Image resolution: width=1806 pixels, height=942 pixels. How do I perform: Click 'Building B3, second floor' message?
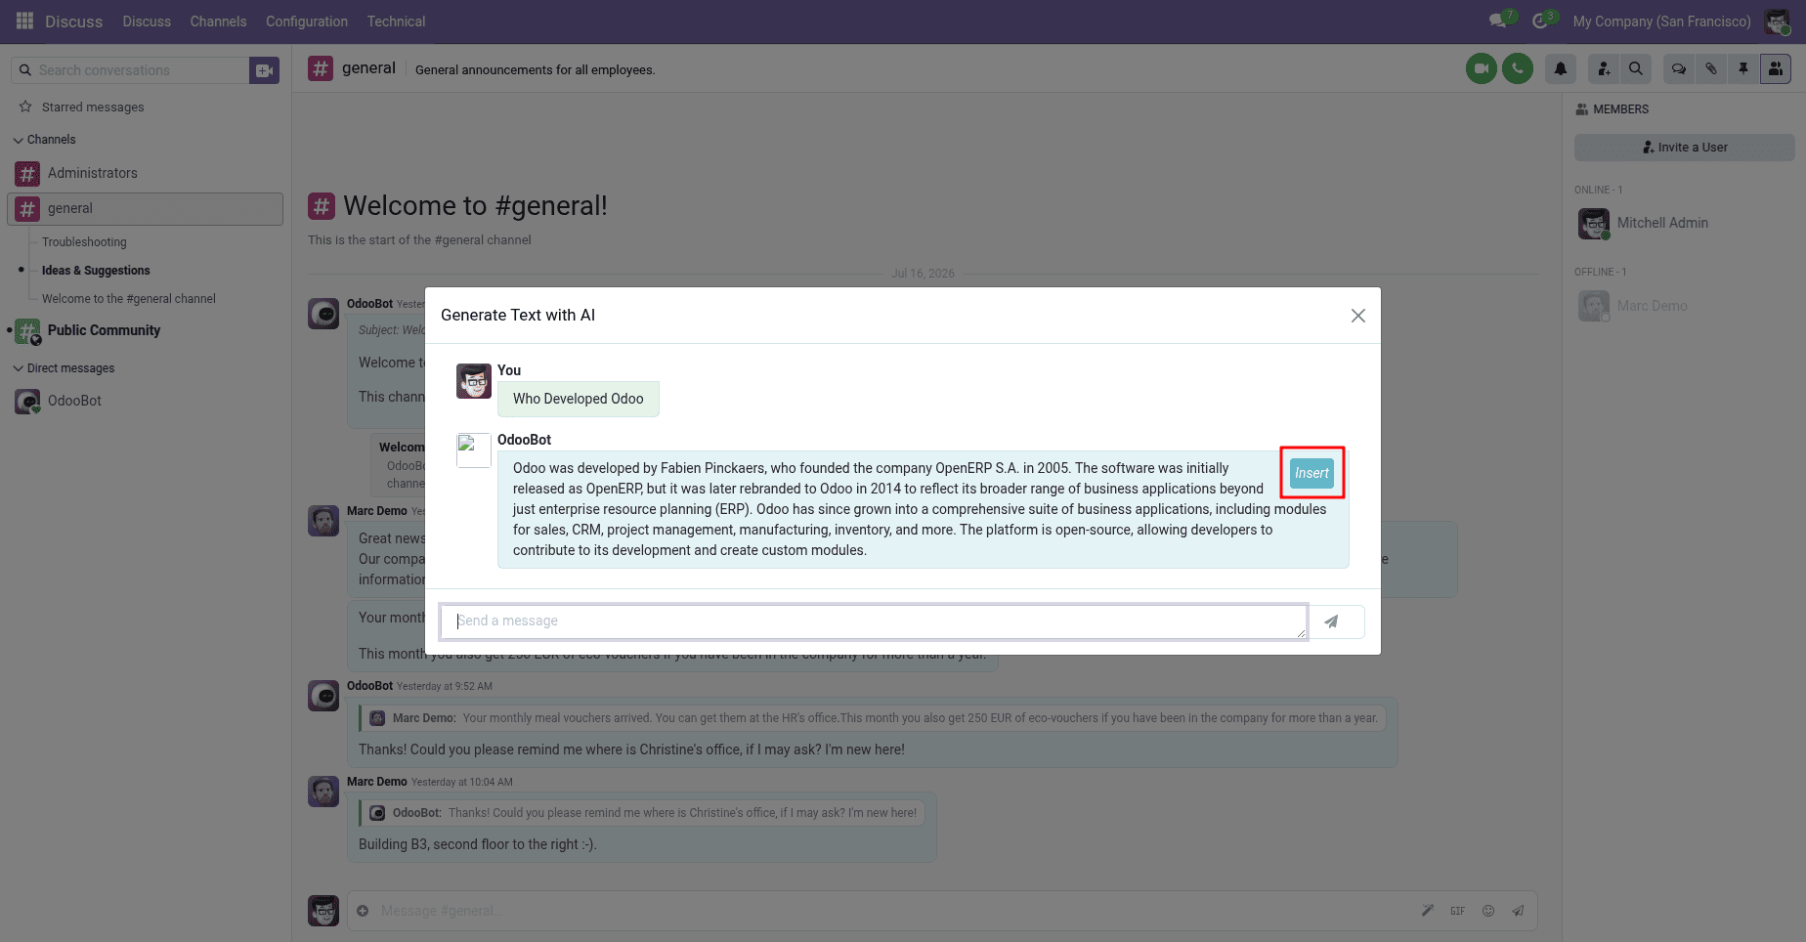point(477,844)
